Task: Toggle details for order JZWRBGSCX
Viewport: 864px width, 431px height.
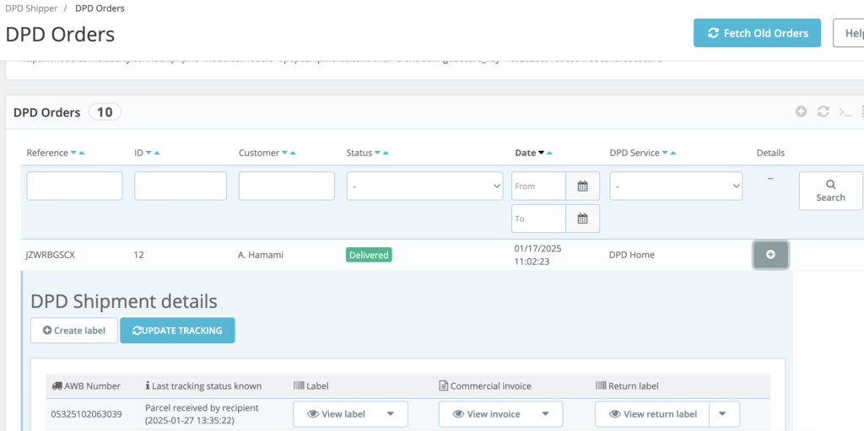Action: point(770,255)
